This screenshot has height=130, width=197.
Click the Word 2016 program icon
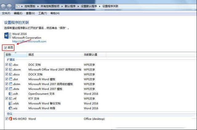click(x=7, y=36)
